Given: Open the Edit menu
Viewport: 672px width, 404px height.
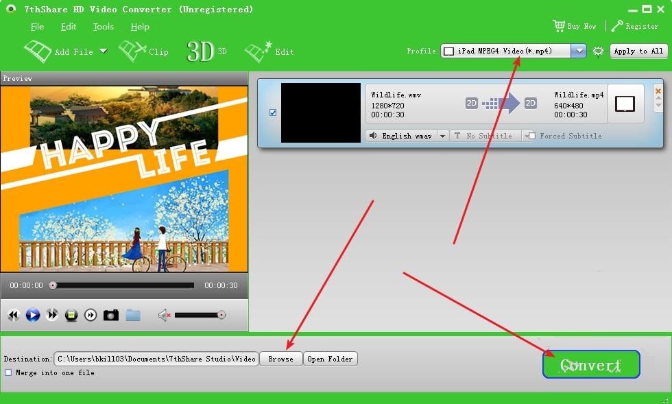Looking at the screenshot, I should click(x=69, y=27).
